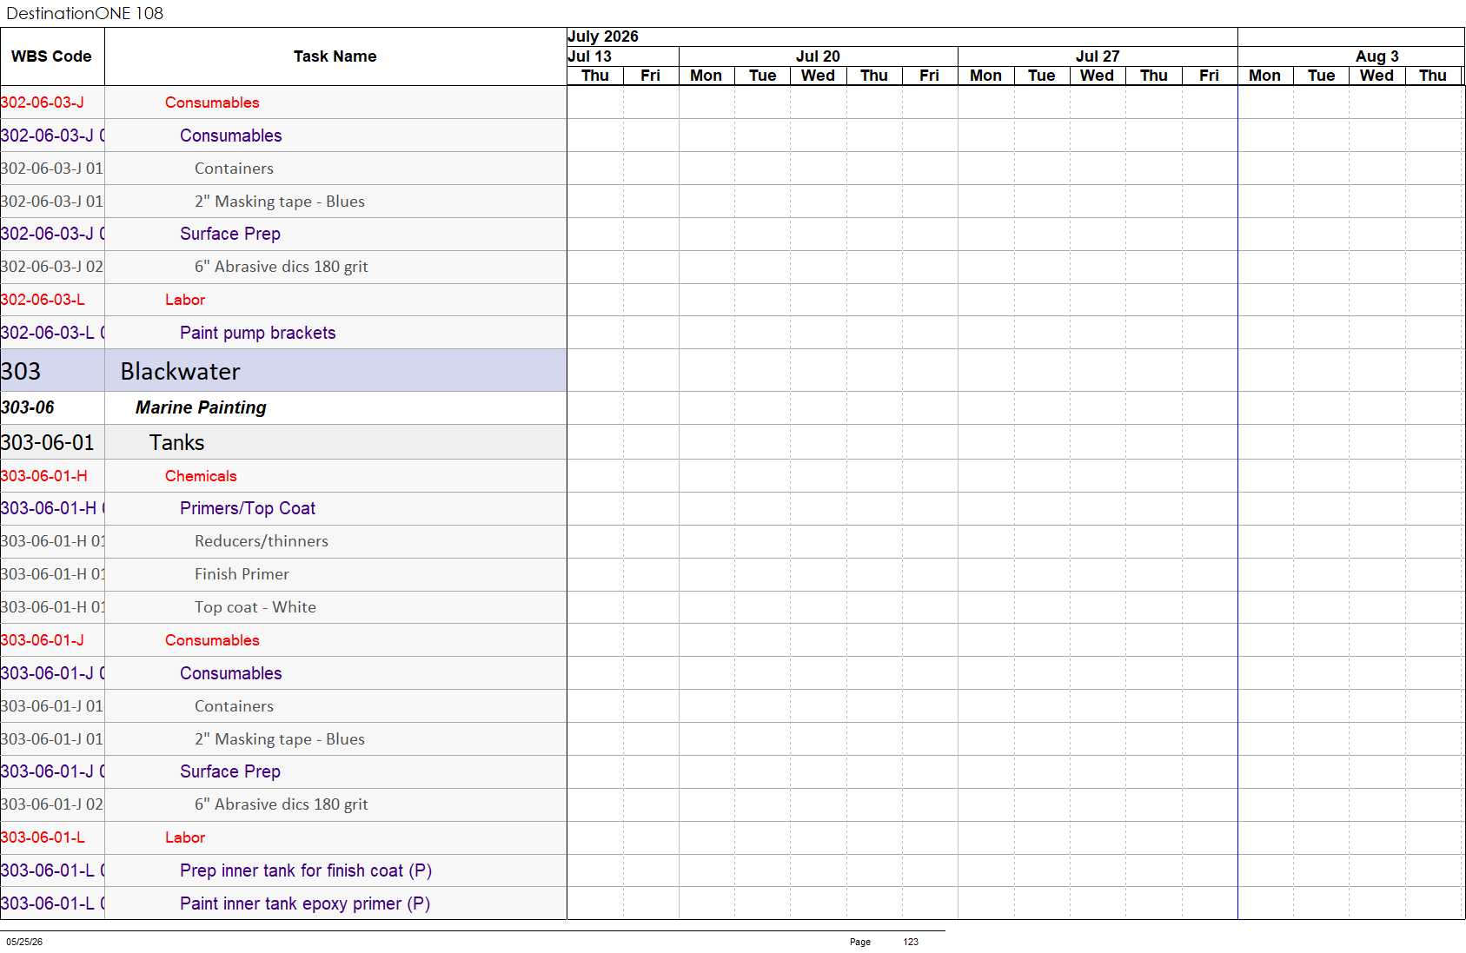Select the Finish Primer row

283,574
